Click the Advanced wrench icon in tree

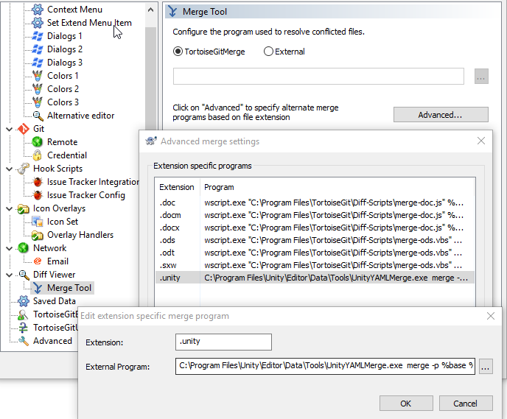pos(24,341)
